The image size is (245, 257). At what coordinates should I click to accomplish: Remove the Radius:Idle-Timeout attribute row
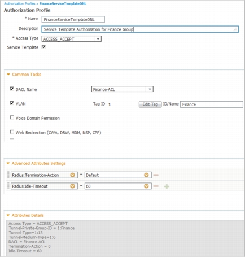[156, 186]
